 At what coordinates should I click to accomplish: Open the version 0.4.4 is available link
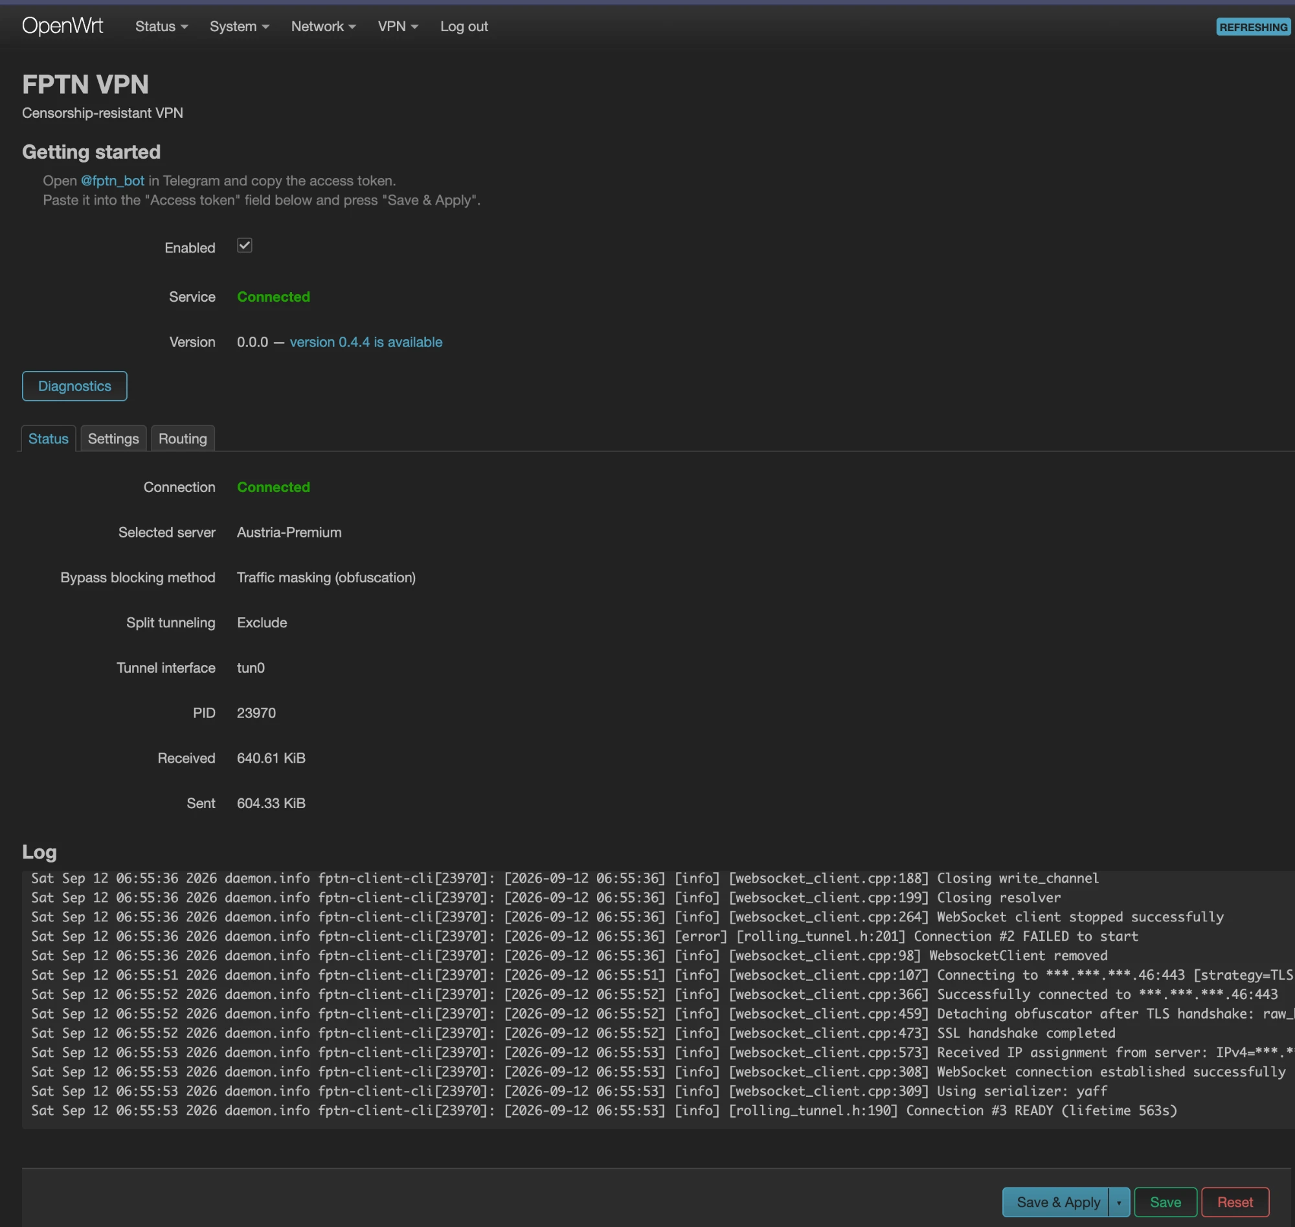click(366, 342)
